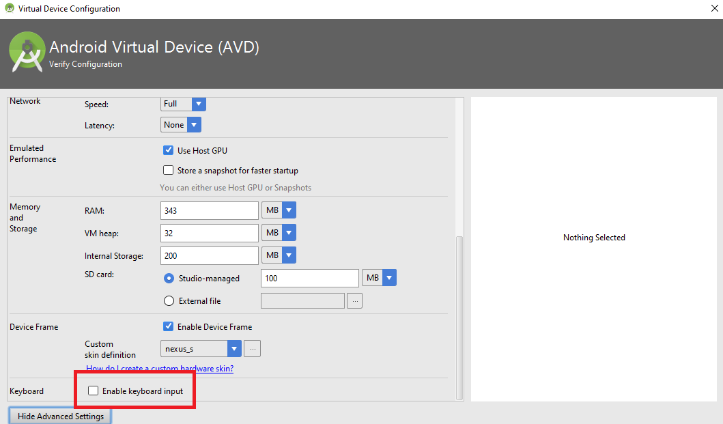Viewport: 723px width, 424px height.
Task: Click the Internal Storage input field
Action: coord(210,255)
